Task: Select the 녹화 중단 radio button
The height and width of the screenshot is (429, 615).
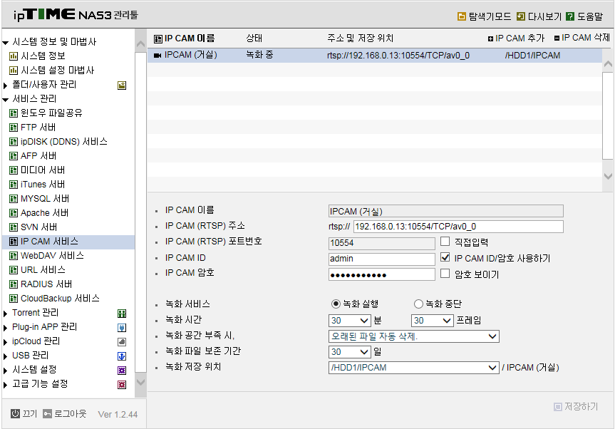Action: (418, 304)
